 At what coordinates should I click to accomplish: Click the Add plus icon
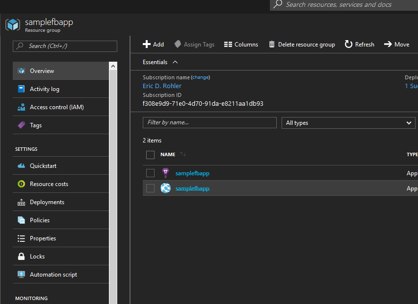147,44
